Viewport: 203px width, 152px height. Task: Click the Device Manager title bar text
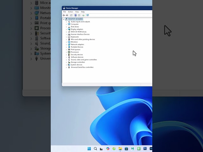(72, 8)
